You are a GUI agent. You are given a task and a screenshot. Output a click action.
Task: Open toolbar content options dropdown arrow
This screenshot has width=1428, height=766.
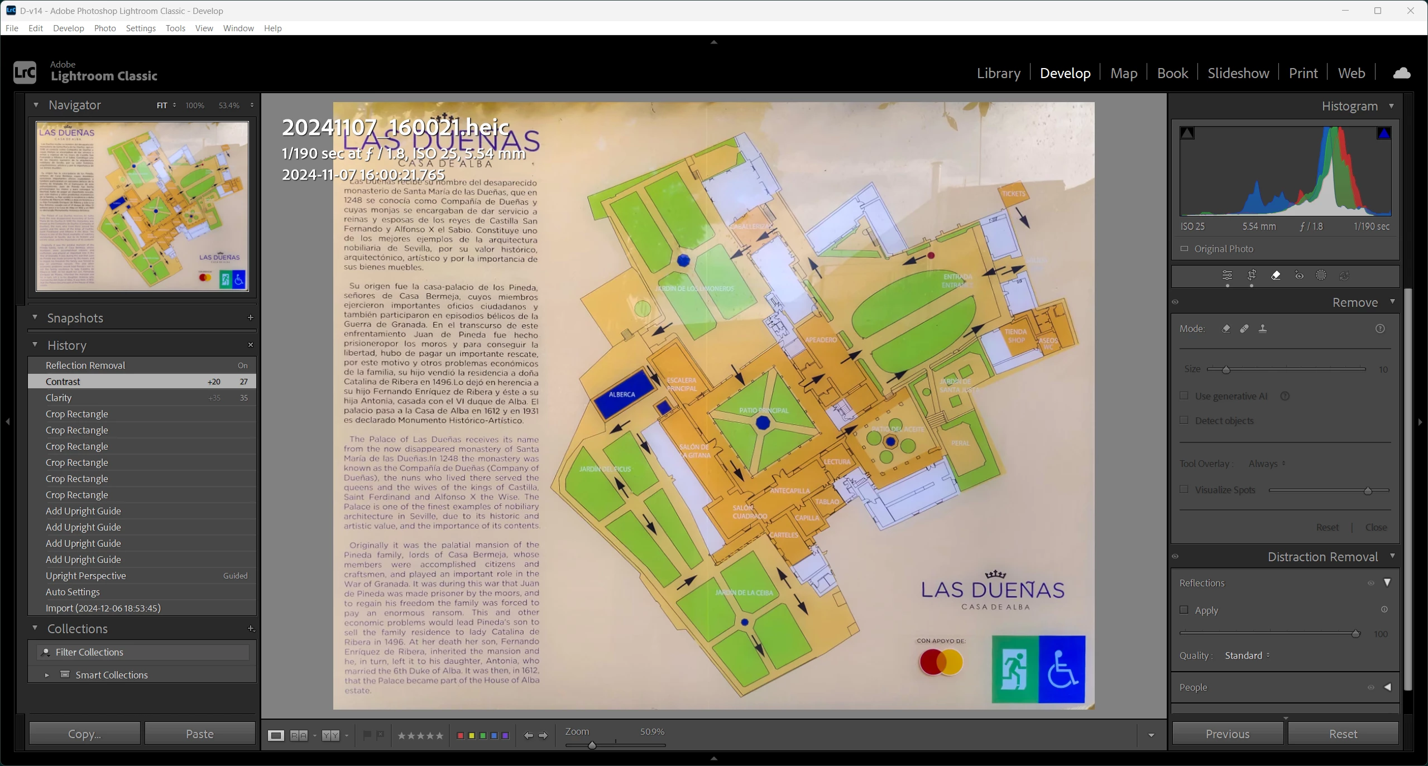(1151, 735)
